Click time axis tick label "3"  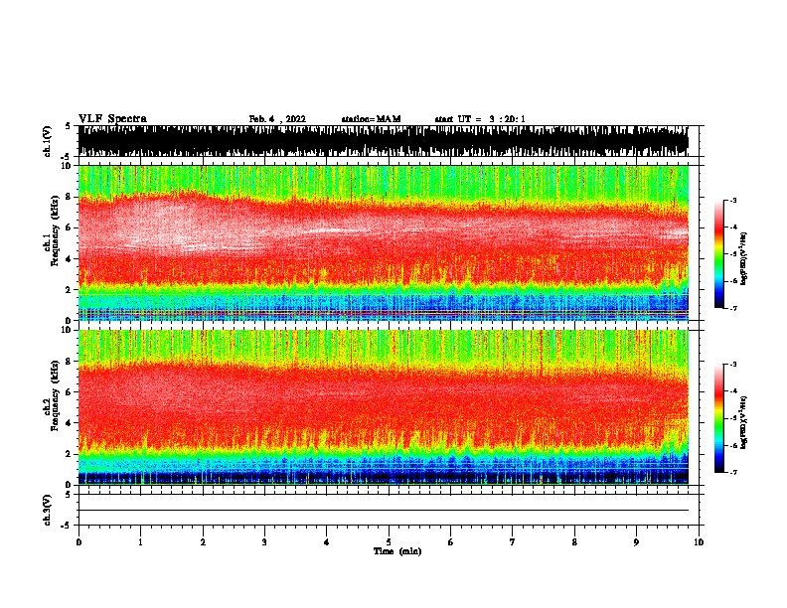264,542
